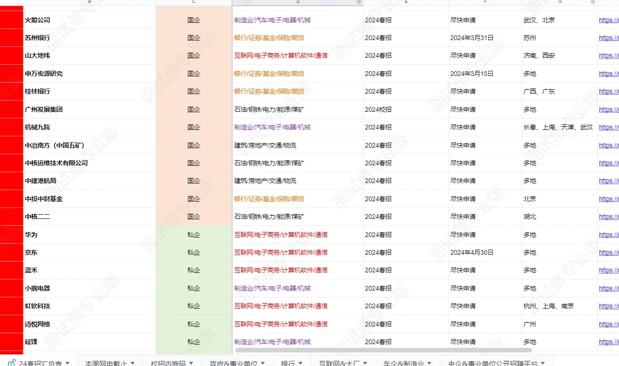The height and width of the screenshot is (366, 619).
Task: Select the cell 中投中财基金
Action: point(89,199)
